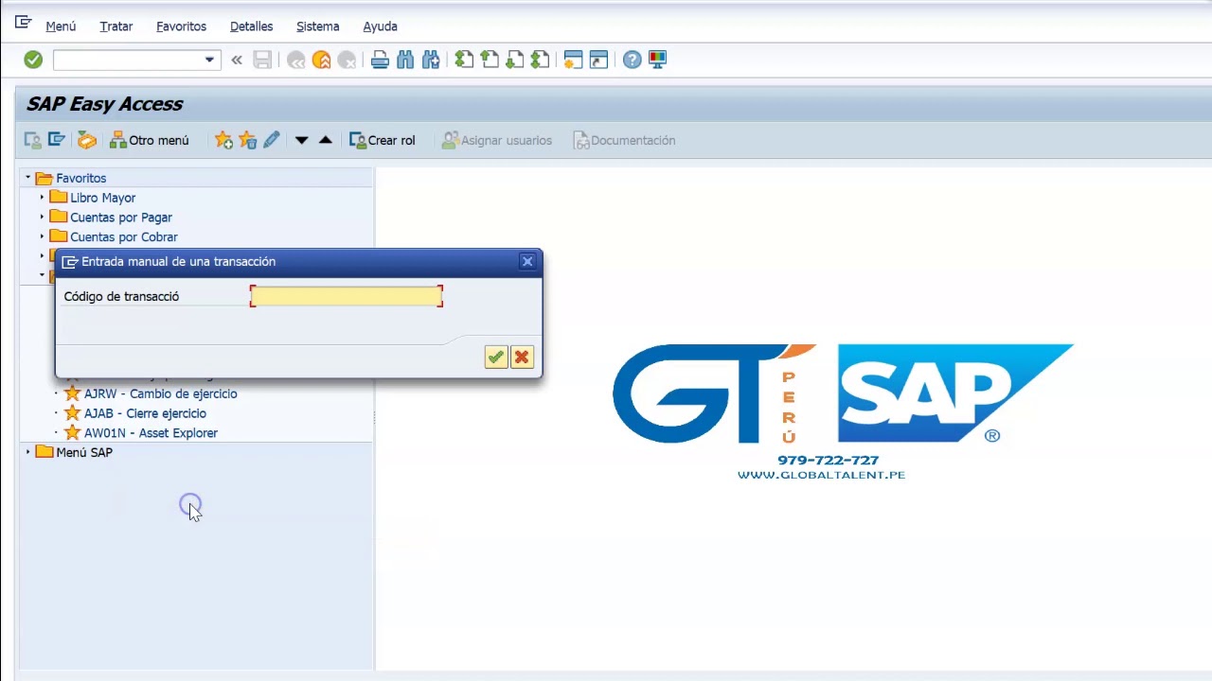Screen dimensions: 1212x681
Task: Click the First Page icon
Action: point(464,60)
